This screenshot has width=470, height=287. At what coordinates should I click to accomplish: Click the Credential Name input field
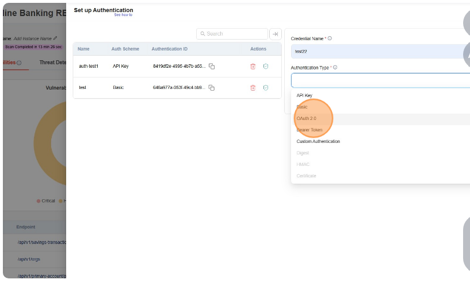[x=380, y=51]
